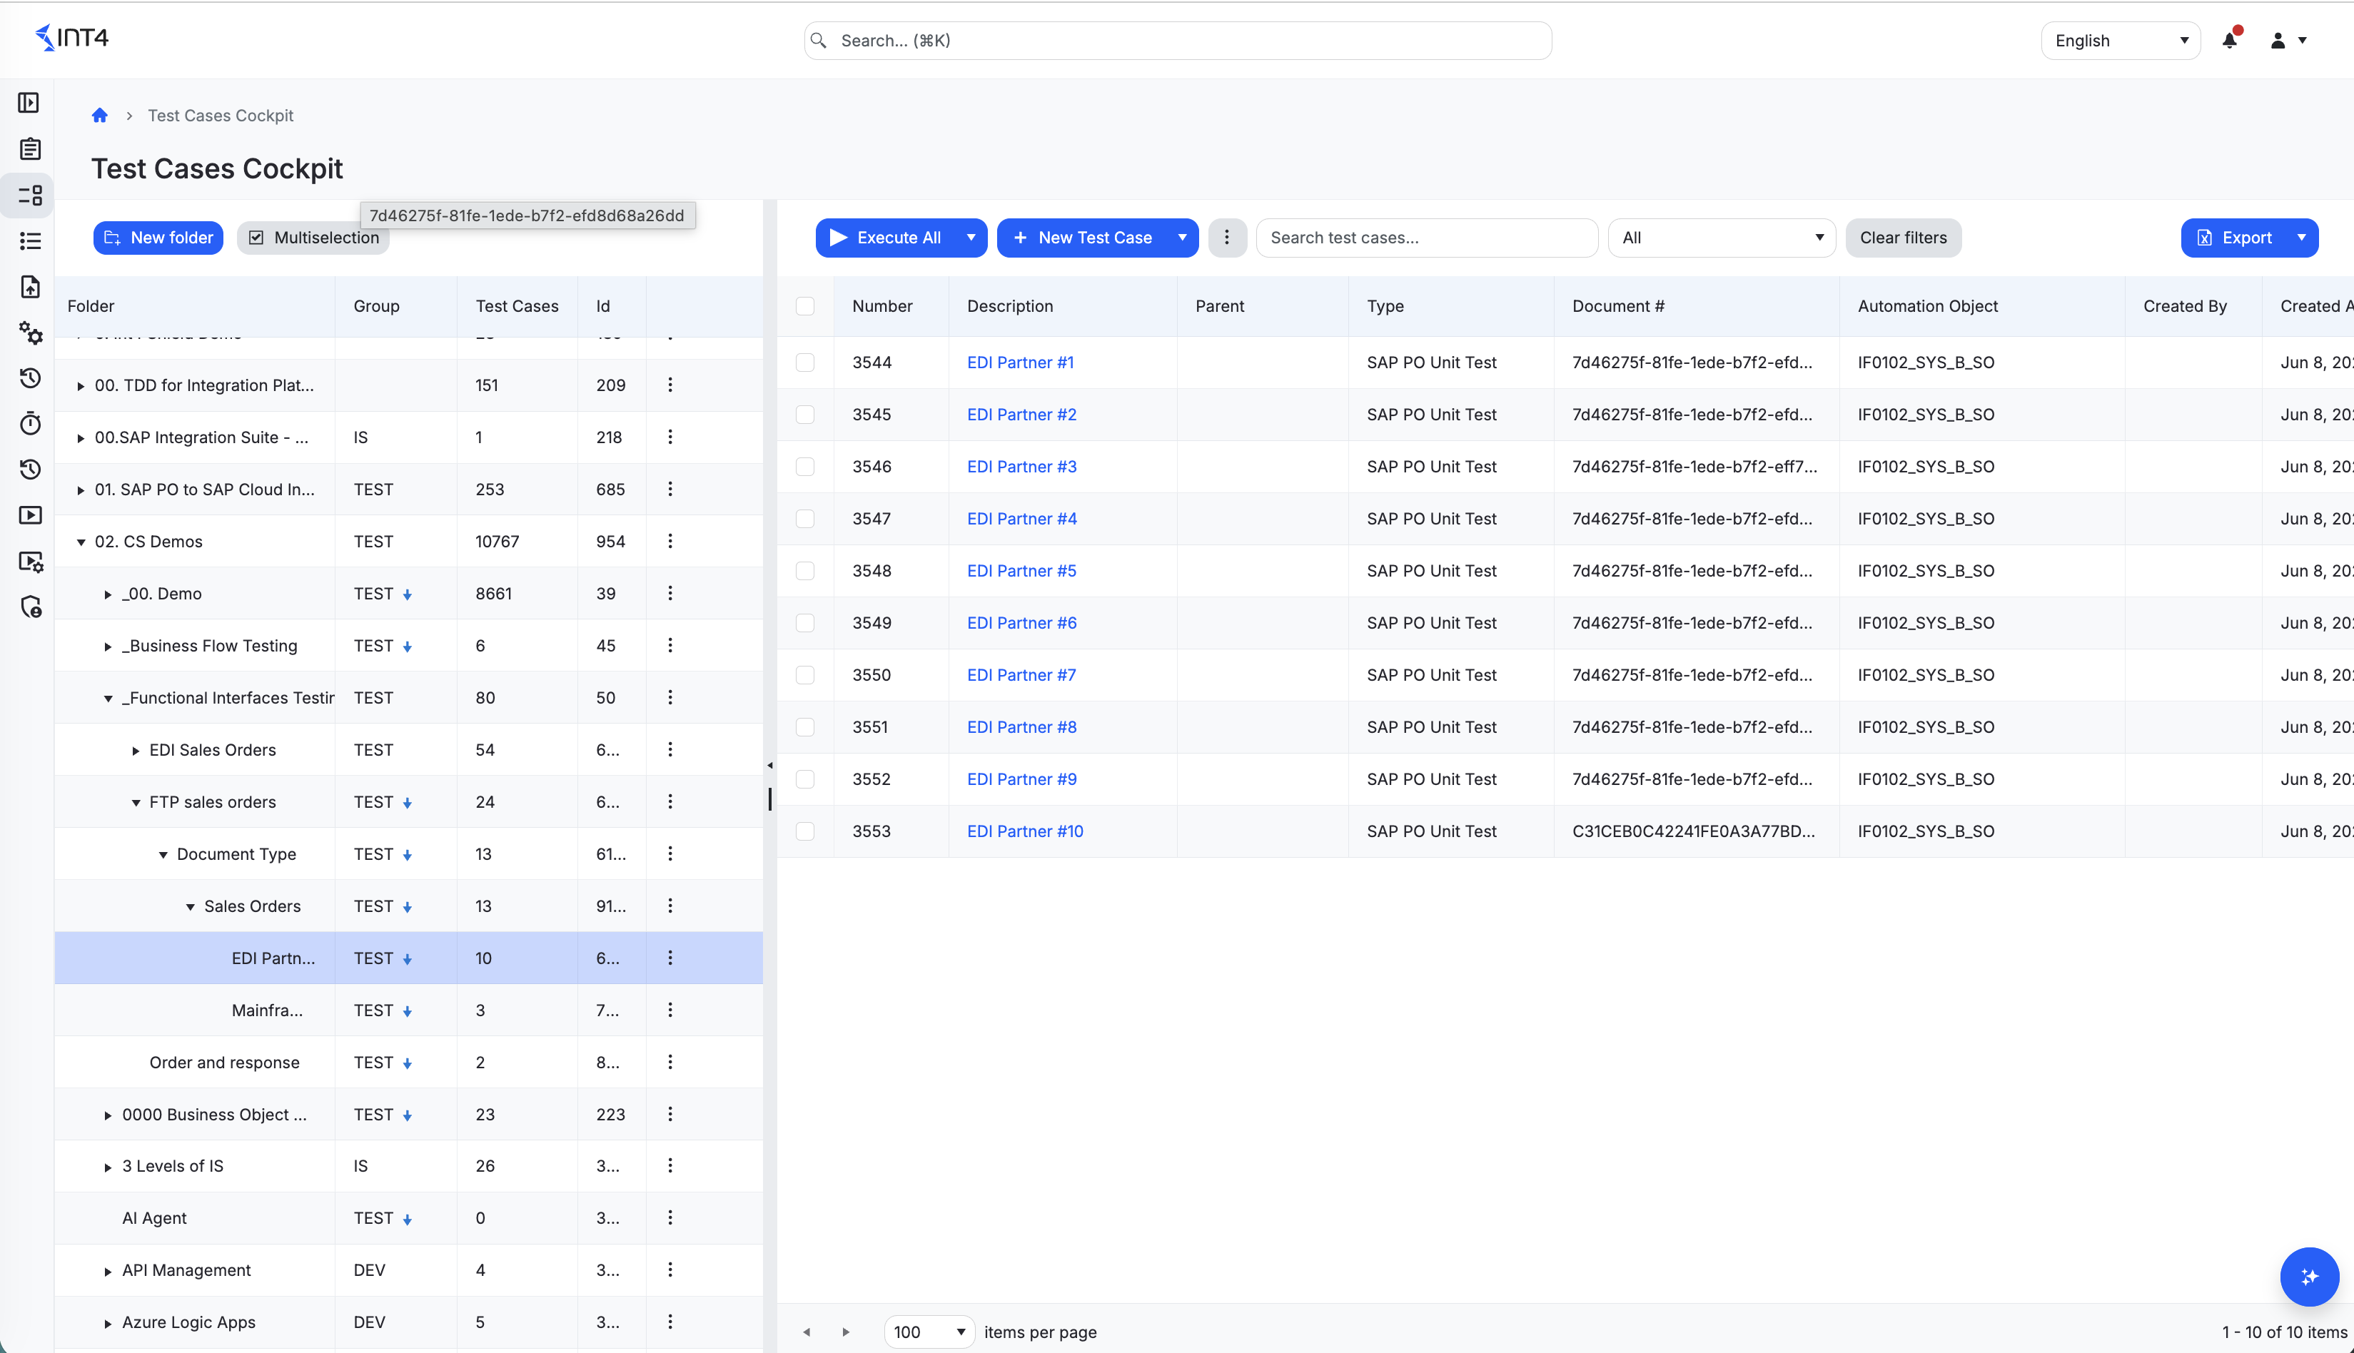Viewport: 2354px width, 1353px height.
Task: Check the box for test case 3545
Action: click(805, 415)
